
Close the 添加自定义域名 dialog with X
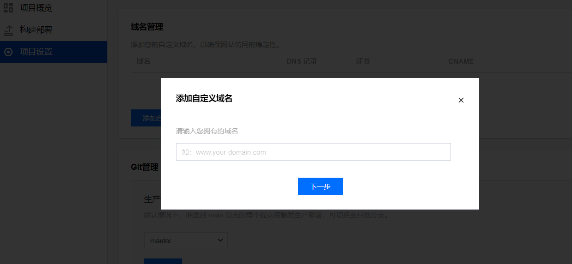tap(461, 100)
